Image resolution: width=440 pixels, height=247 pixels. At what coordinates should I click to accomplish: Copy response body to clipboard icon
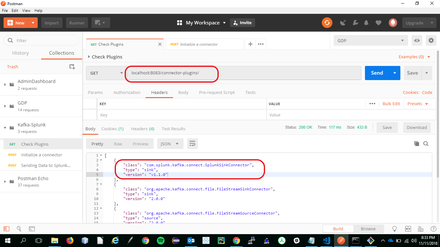(x=416, y=144)
